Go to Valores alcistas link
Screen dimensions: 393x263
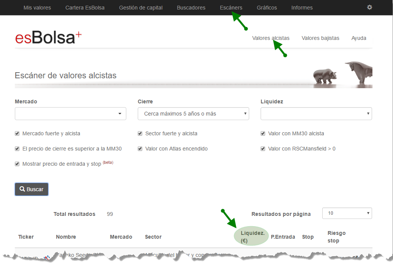[x=271, y=38]
